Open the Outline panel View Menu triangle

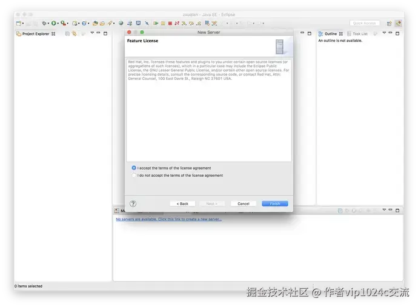[384, 33]
